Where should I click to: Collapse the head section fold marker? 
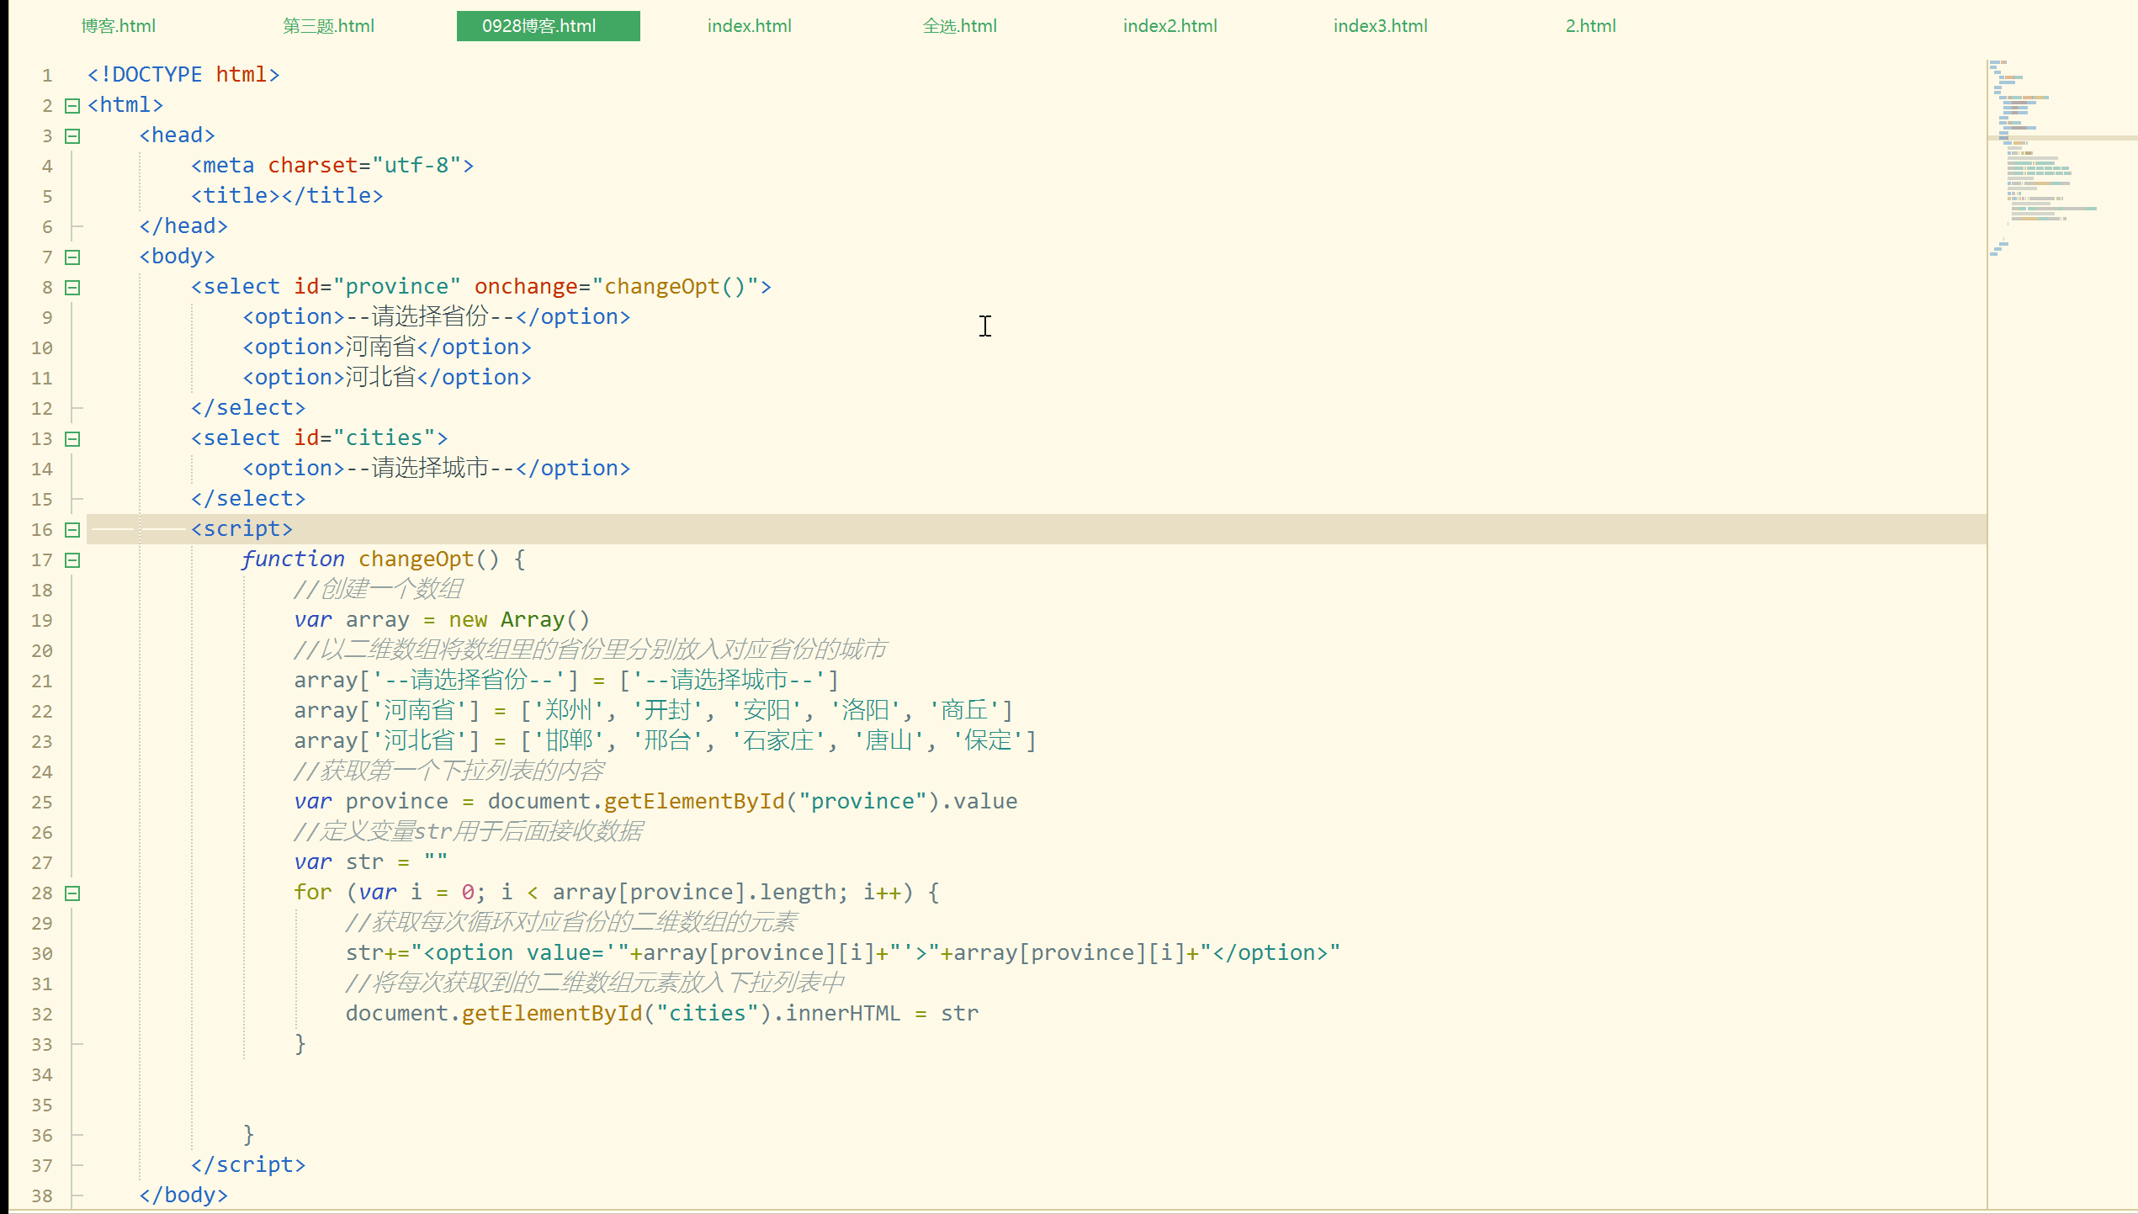[72, 136]
